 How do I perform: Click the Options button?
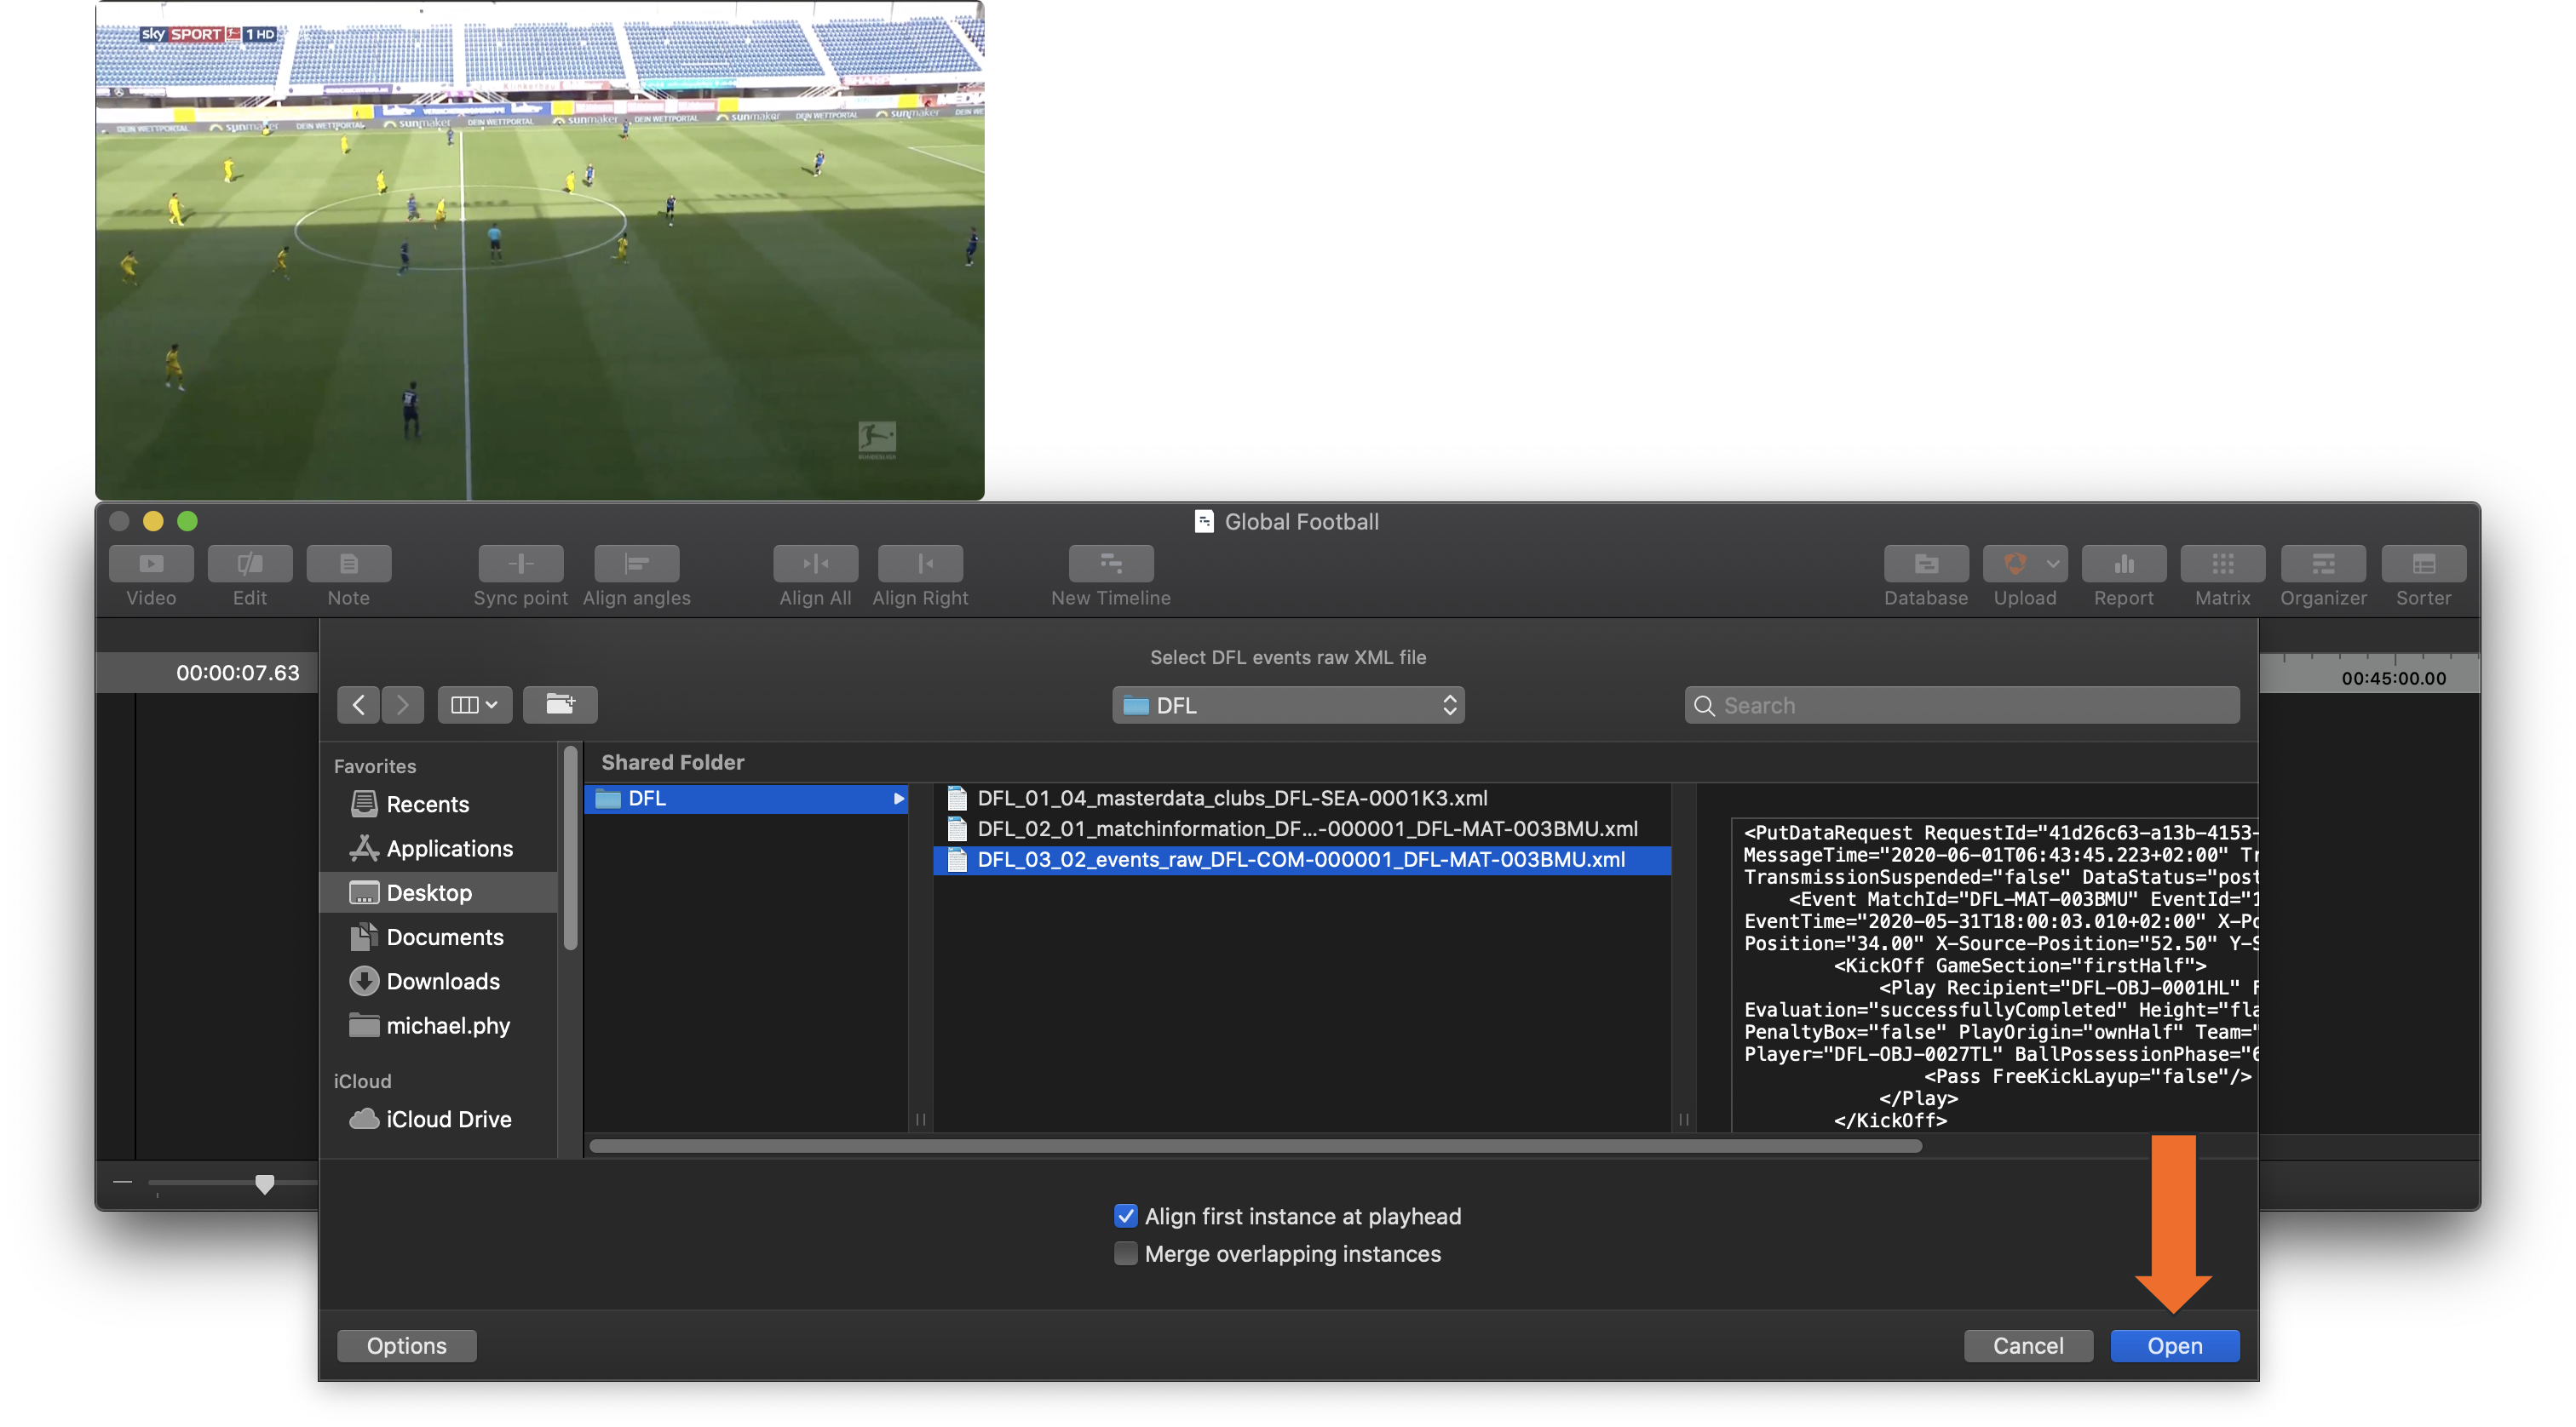tap(406, 1345)
